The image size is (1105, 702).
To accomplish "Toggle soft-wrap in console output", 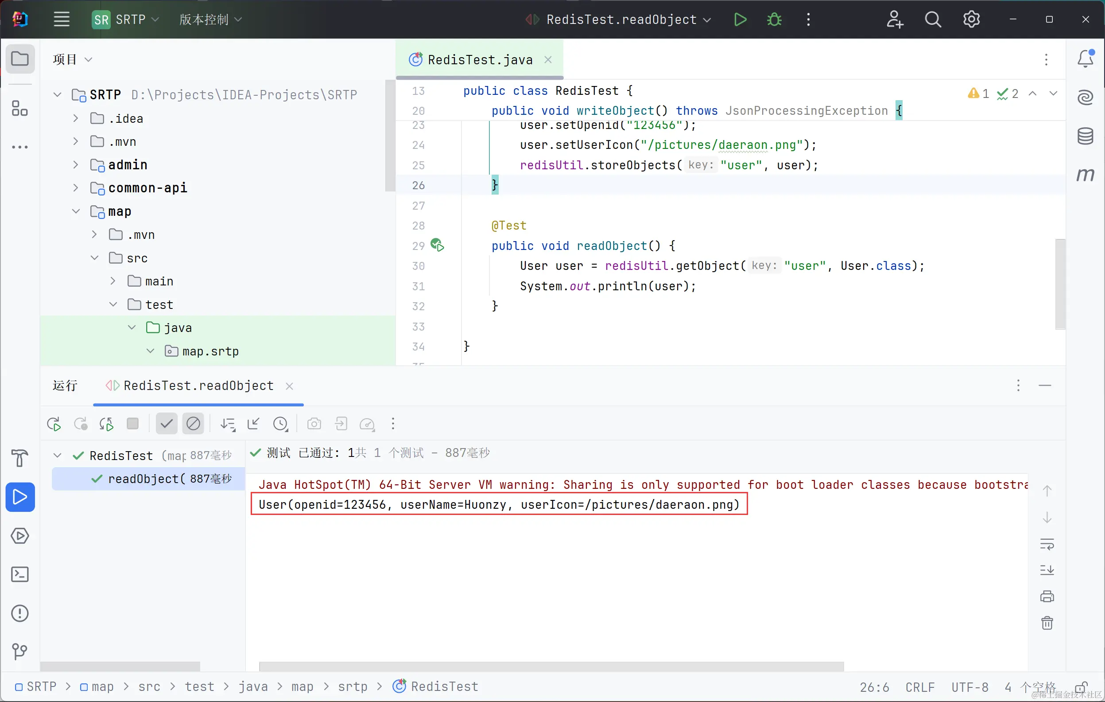I will point(1047,544).
